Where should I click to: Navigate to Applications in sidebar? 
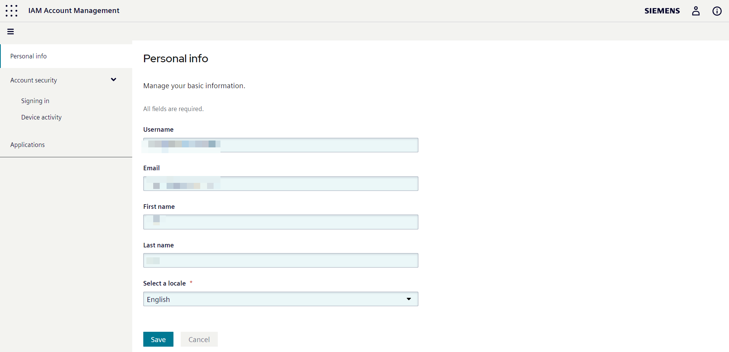(28, 145)
